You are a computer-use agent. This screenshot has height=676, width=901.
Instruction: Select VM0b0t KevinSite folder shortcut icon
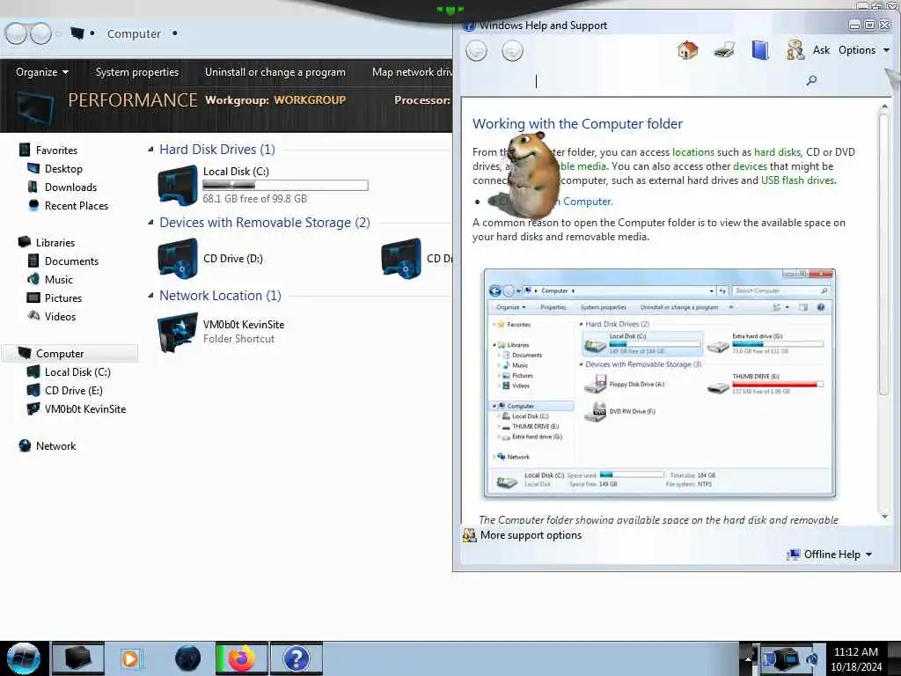[178, 332]
